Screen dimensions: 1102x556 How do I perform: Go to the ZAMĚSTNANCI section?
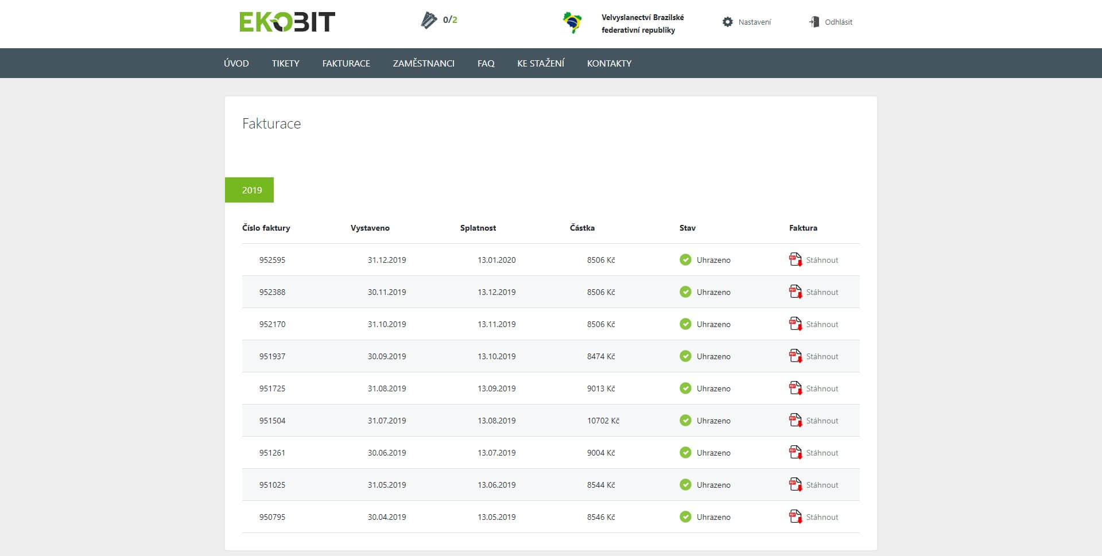tap(424, 63)
